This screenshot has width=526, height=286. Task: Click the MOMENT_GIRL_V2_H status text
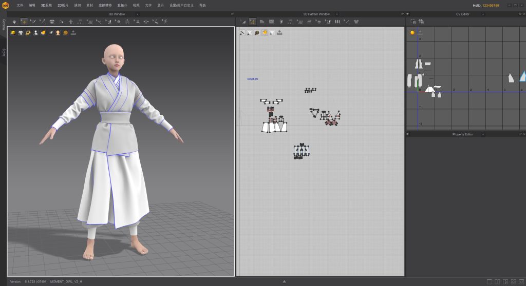coord(66,282)
